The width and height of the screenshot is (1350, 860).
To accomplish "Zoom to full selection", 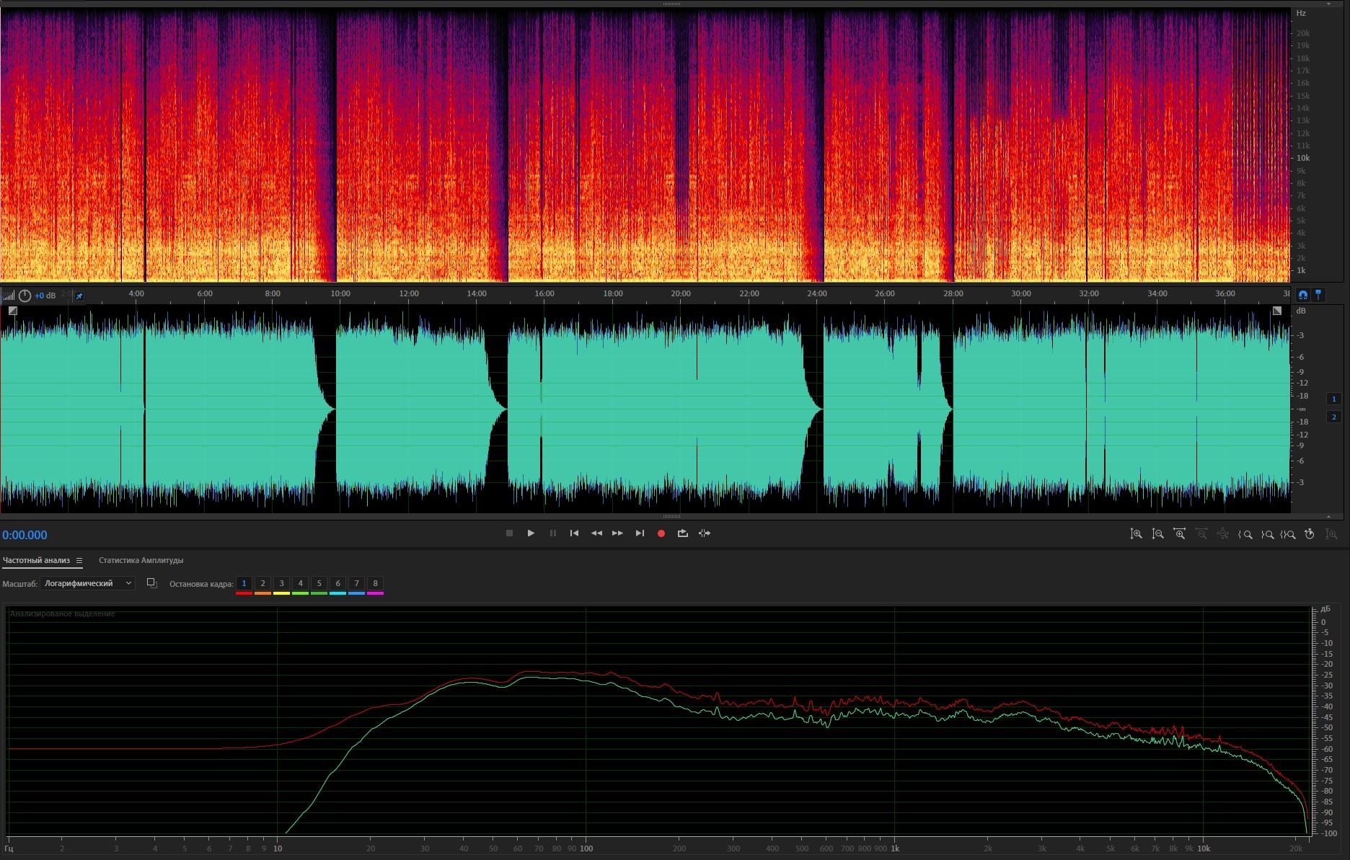I will tap(1288, 534).
